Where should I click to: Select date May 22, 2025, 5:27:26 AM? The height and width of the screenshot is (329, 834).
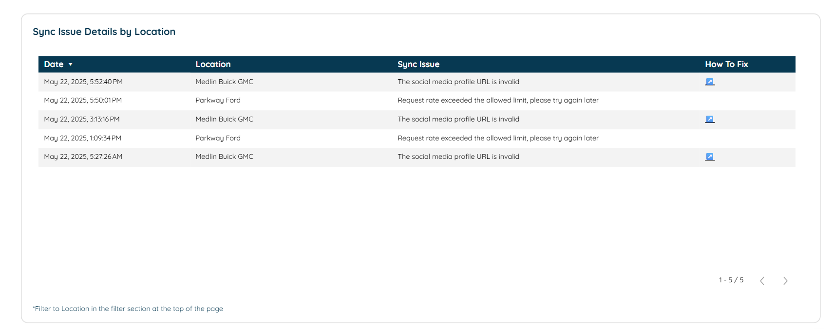[x=83, y=156]
